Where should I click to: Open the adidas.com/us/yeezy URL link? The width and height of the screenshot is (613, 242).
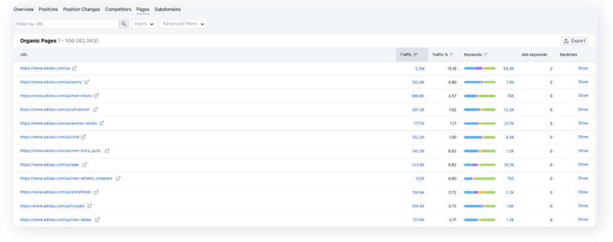(51, 82)
